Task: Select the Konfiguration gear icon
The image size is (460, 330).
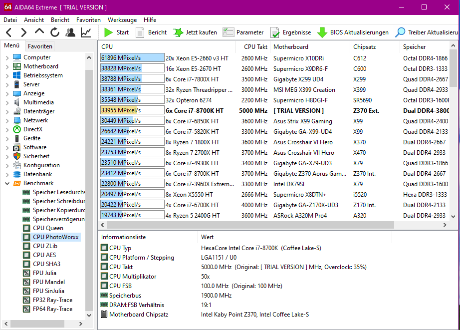Action: (x=17, y=165)
